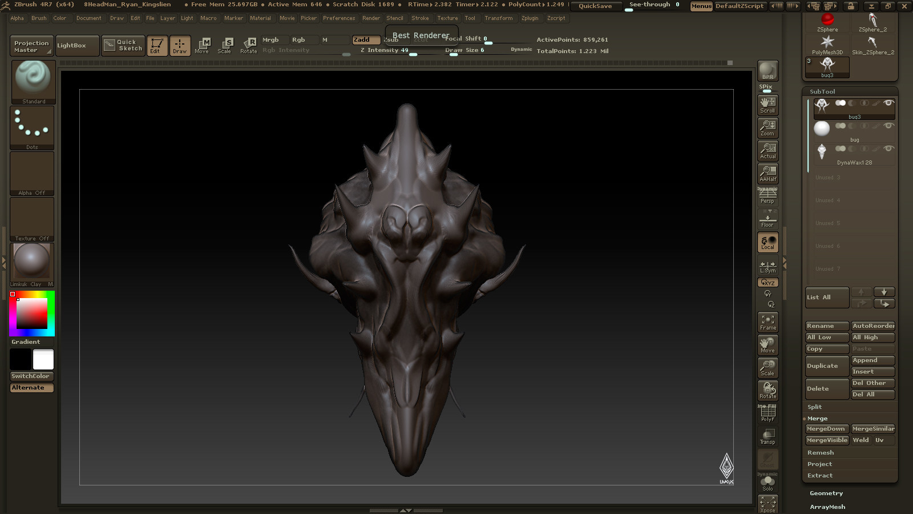This screenshot has width=913, height=514.
Task: Toggle Persp perspective view
Action: [767, 196]
